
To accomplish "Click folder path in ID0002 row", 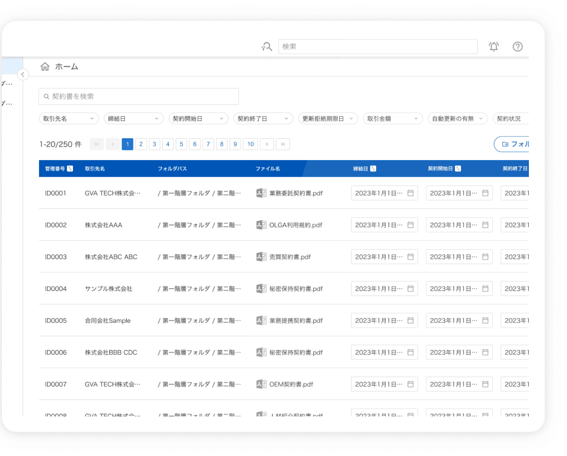I will pyautogui.click(x=199, y=225).
